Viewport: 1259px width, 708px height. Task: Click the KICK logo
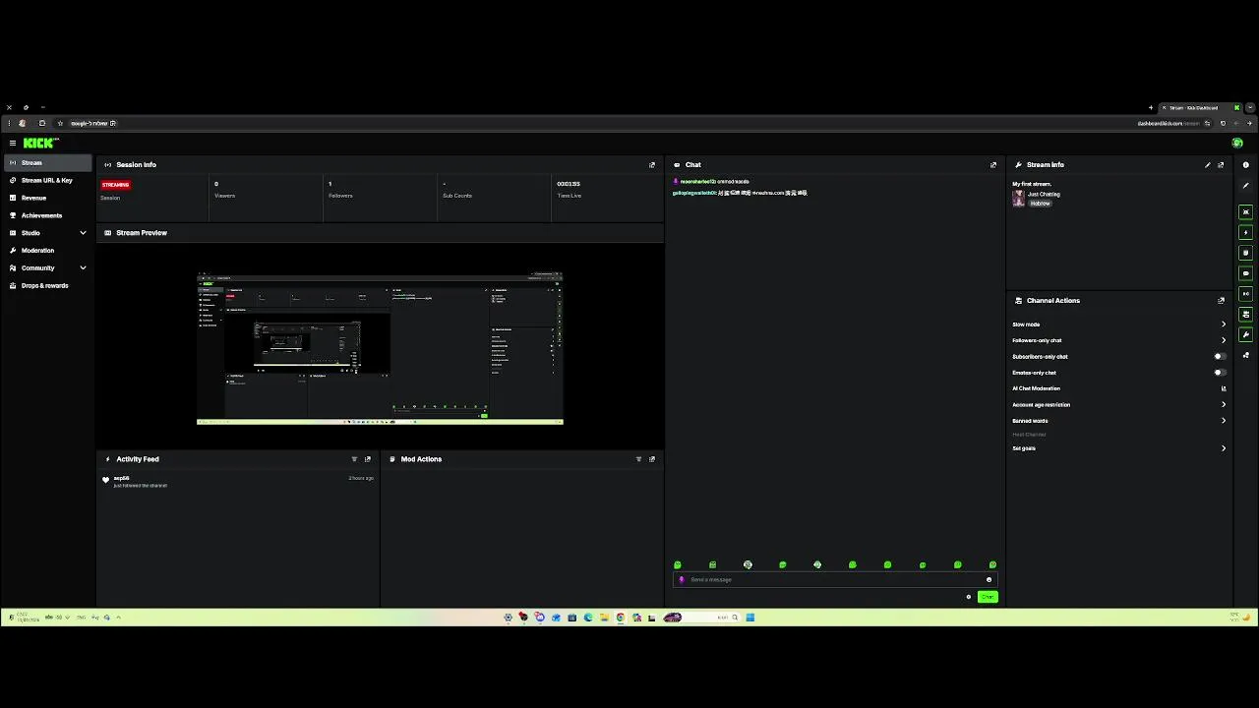coord(40,144)
